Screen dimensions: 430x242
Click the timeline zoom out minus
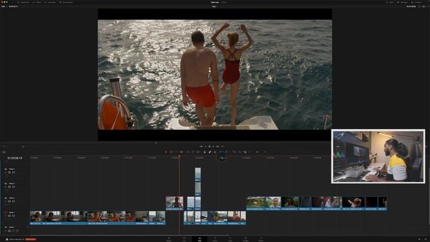click(249, 152)
